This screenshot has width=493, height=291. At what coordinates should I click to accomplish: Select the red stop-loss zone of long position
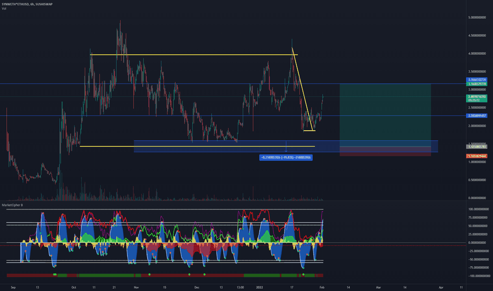pos(385,151)
